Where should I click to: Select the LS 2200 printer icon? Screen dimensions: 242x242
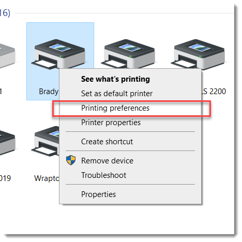[198, 54]
